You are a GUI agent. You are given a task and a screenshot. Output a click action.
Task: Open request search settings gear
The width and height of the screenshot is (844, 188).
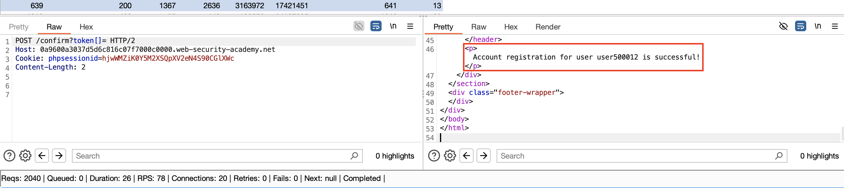tap(25, 156)
